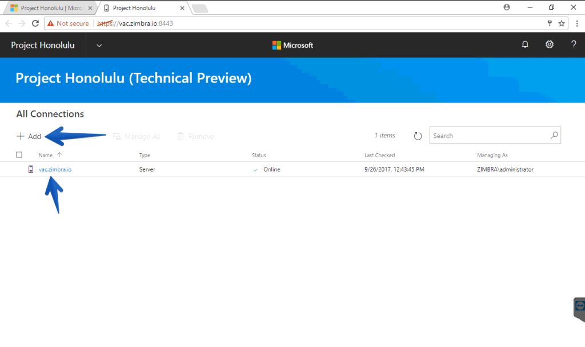Viewport: 585px width, 347px height.
Task: Click the Server type cell
Action: click(x=147, y=169)
